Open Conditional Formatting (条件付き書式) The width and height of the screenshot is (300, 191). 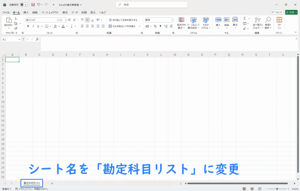[x=181, y=23]
